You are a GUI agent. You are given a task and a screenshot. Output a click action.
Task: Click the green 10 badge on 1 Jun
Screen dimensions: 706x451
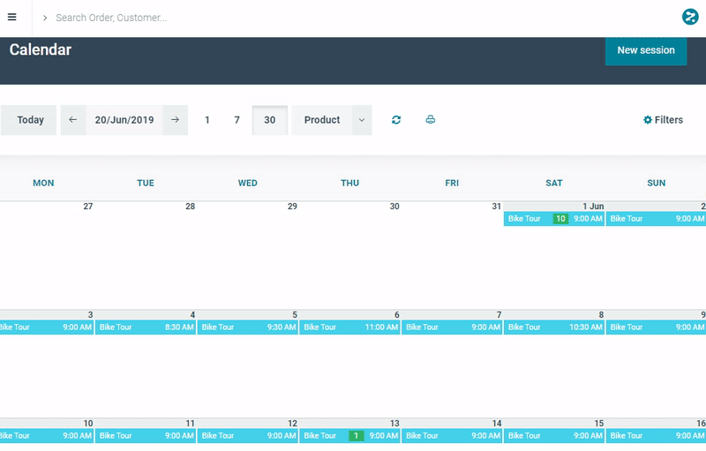(x=560, y=219)
